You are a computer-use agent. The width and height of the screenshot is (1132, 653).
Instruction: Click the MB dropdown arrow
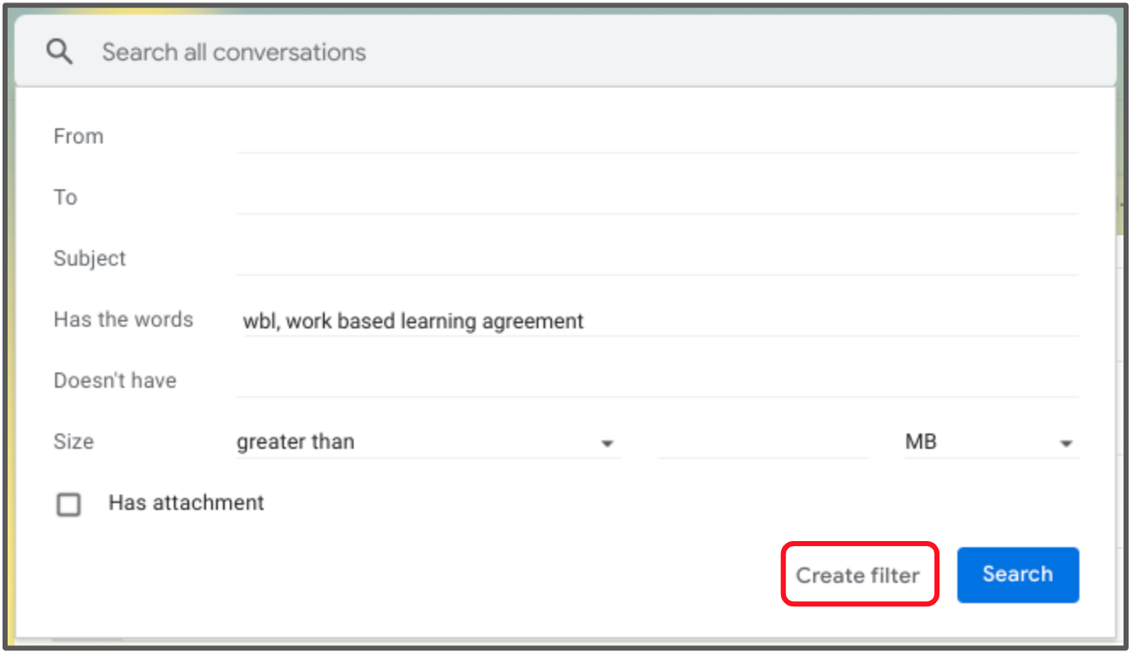click(x=1067, y=443)
